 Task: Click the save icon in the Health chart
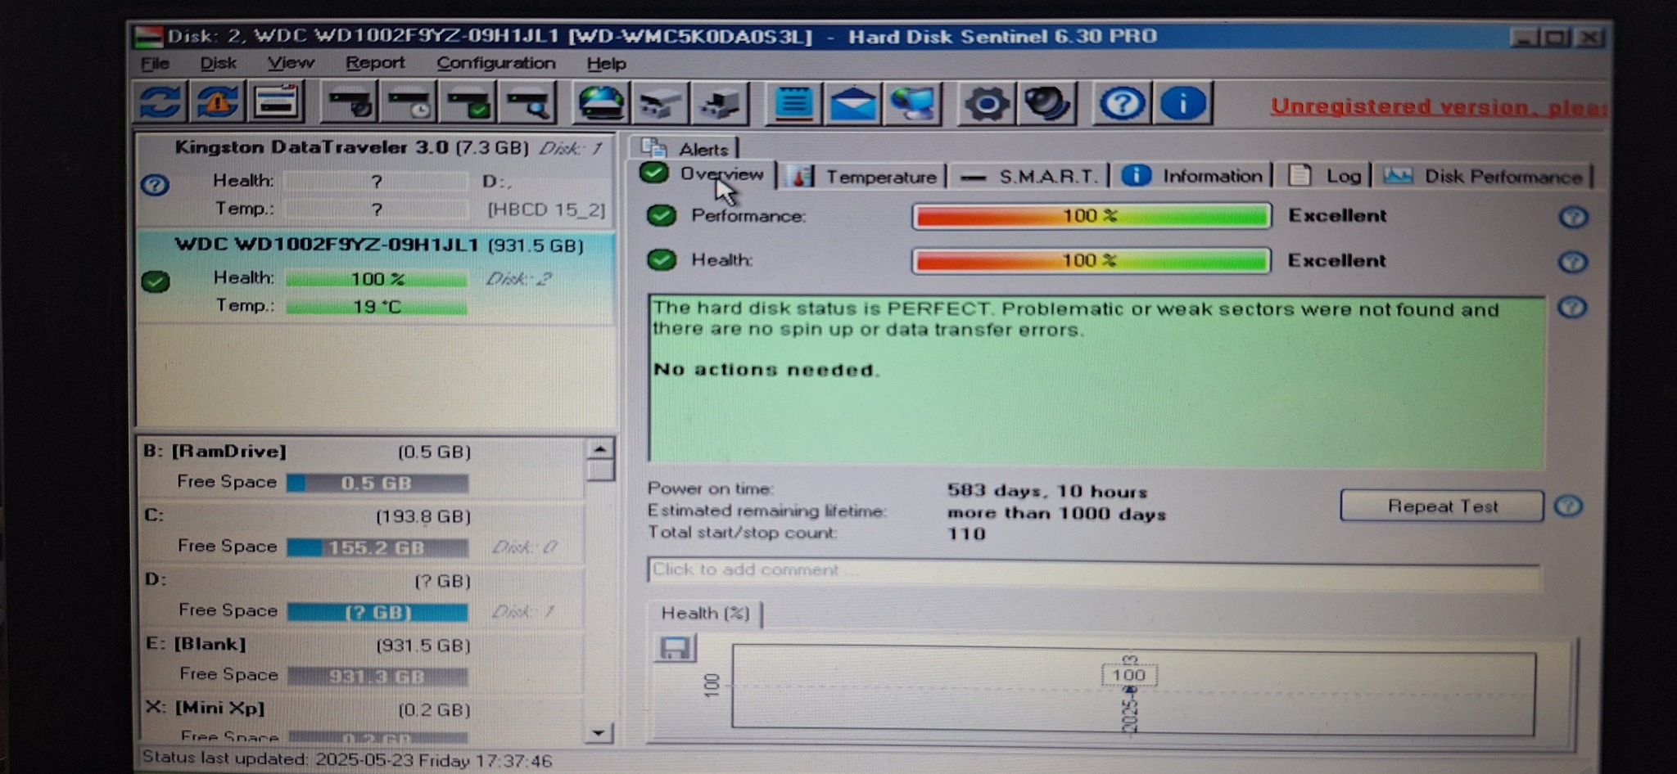pyautogui.click(x=675, y=648)
